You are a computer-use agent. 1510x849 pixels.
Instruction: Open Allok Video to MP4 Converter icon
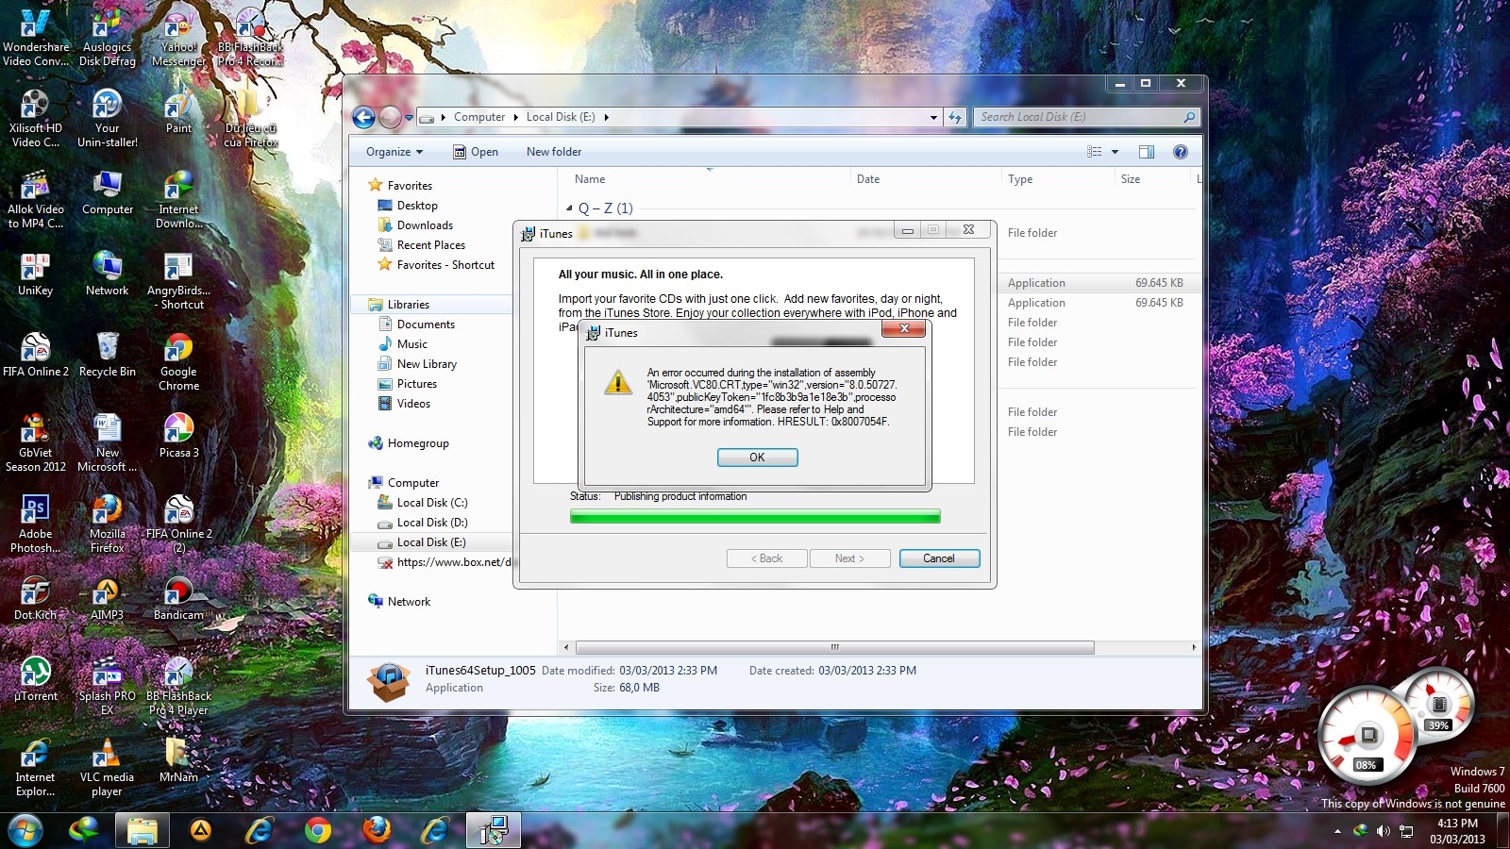coord(36,200)
